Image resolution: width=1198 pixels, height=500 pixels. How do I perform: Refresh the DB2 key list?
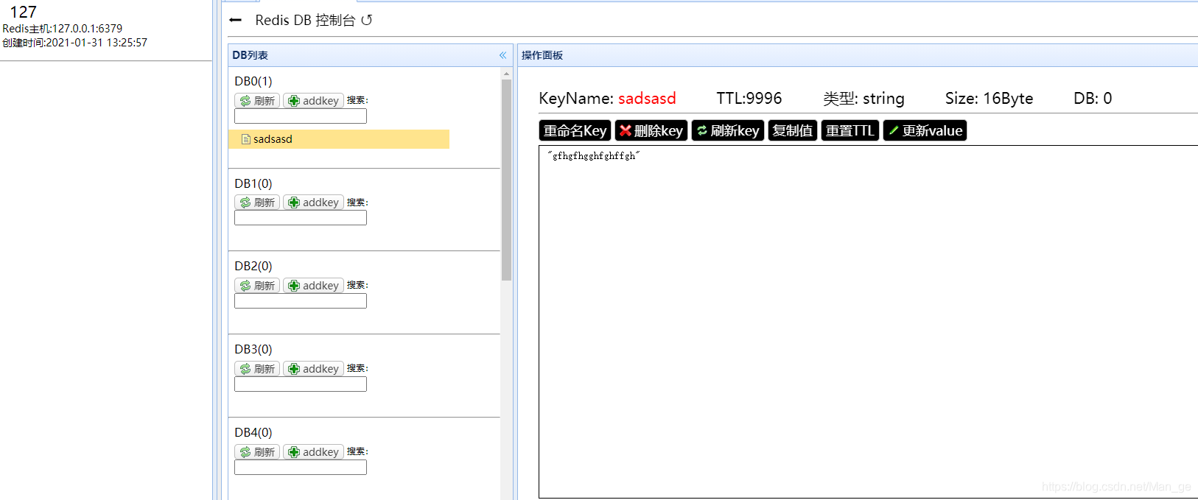tap(257, 286)
